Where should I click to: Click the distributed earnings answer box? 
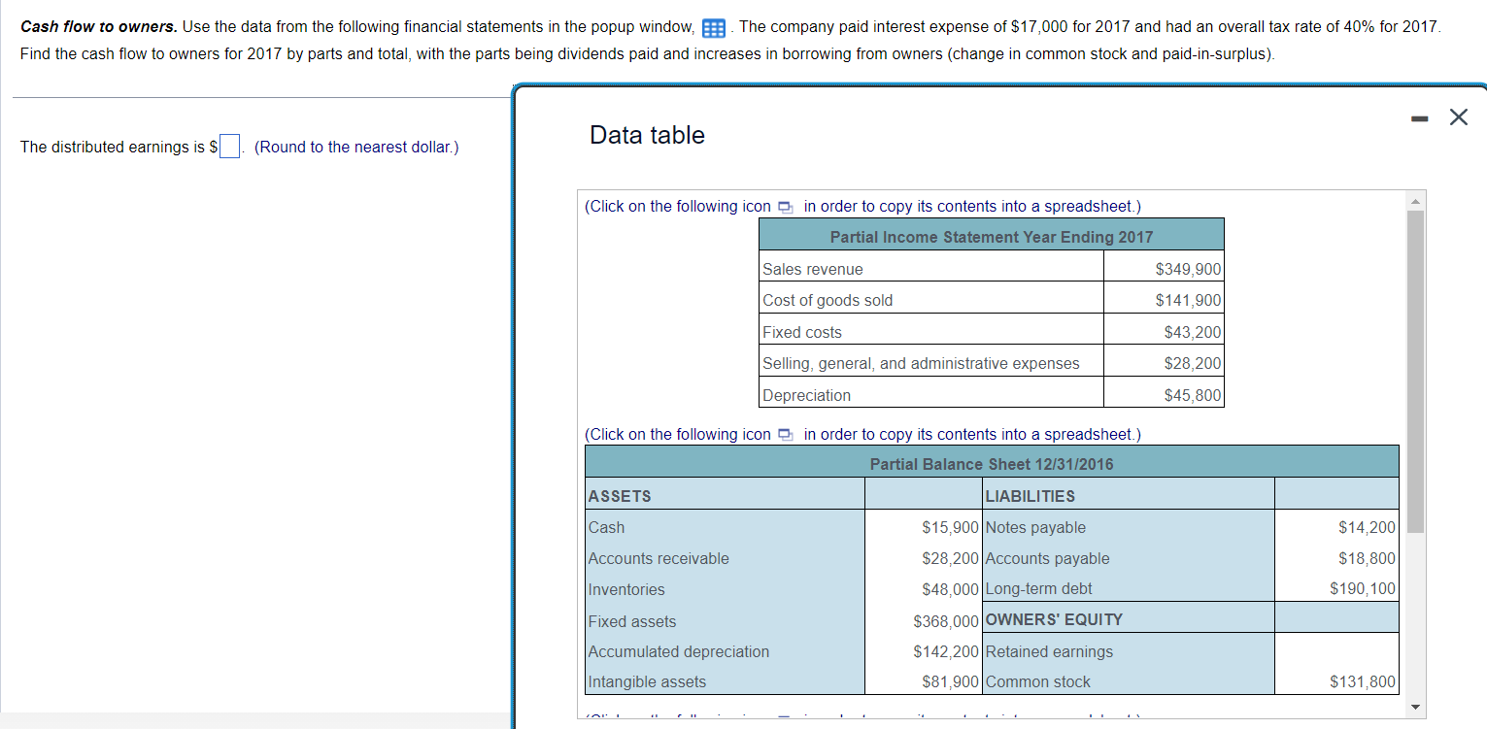229,147
